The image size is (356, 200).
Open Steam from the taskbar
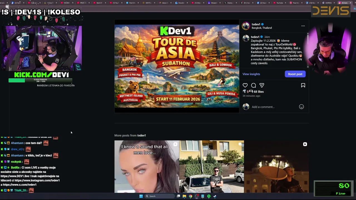click(x=215, y=196)
